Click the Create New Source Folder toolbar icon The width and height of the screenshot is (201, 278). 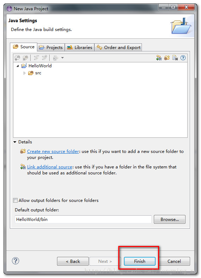(x=167, y=58)
